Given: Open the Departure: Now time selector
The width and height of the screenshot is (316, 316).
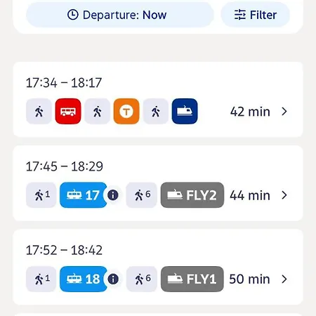Looking at the screenshot, I should 120,15.
